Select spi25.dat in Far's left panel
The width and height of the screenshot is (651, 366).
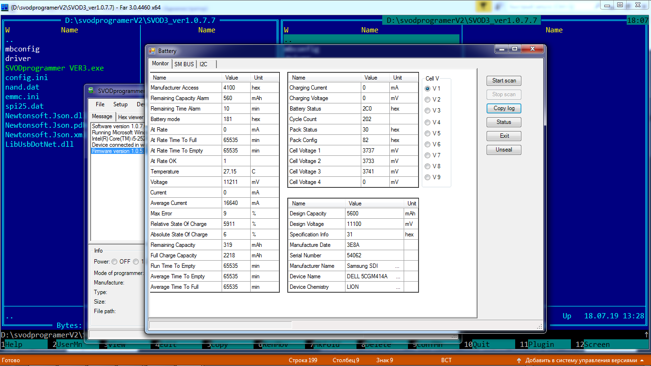(24, 106)
